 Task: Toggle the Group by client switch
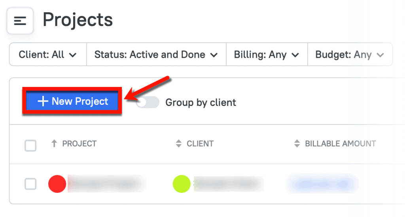click(x=147, y=102)
